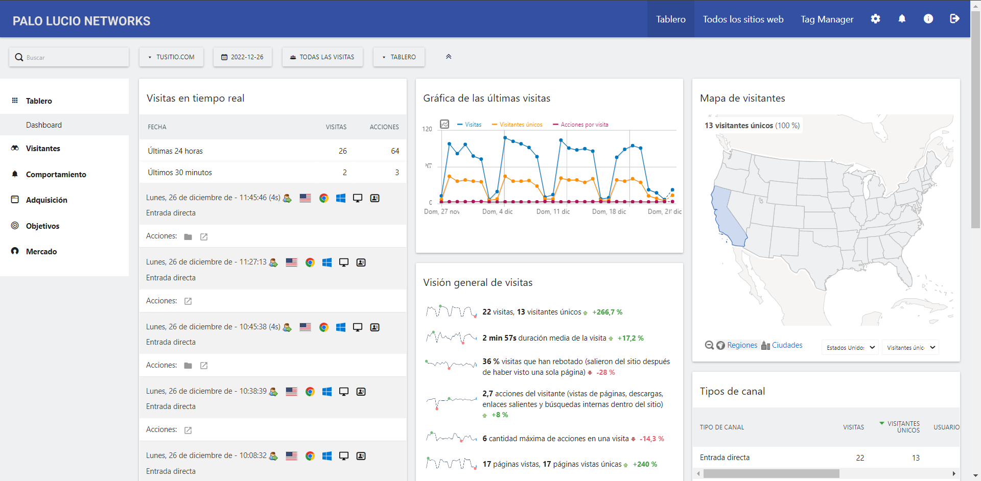Viewport: 981px width, 481px height.
Task: Click the Ciudades map link
Action: [787, 346]
